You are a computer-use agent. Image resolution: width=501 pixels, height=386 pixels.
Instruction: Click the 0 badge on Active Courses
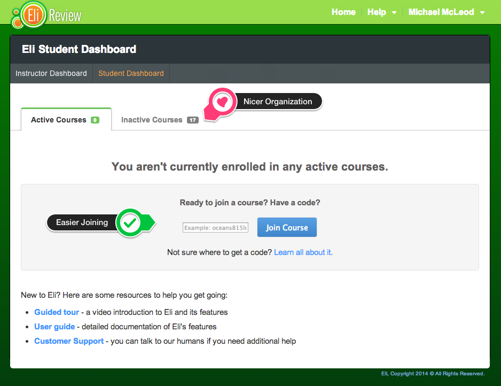[95, 120]
